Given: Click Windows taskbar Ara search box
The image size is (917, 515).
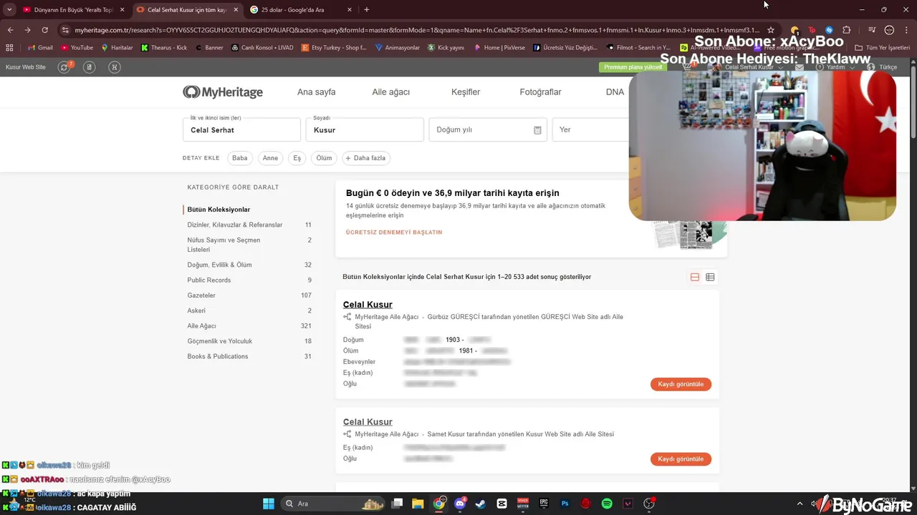Looking at the screenshot, I should [332, 504].
